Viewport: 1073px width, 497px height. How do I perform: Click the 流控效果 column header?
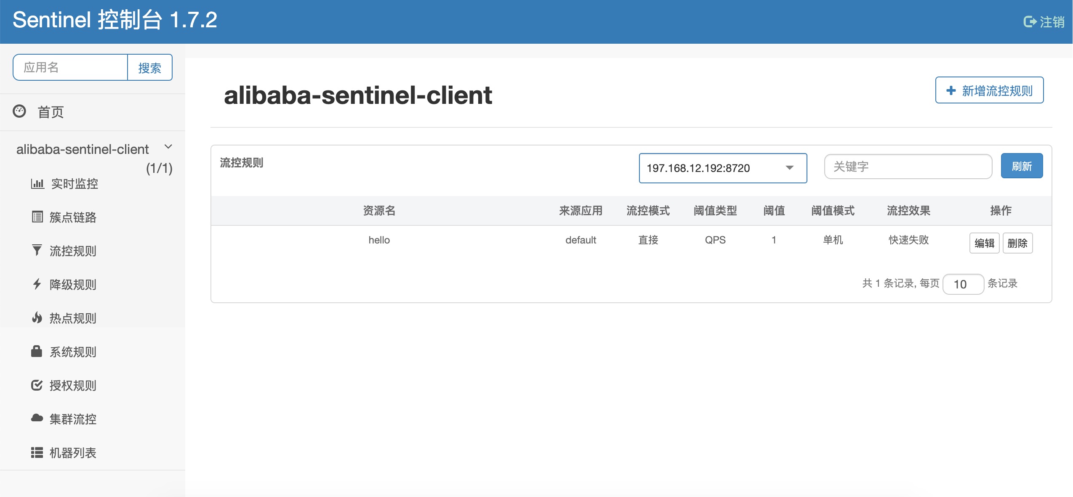point(908,211)
